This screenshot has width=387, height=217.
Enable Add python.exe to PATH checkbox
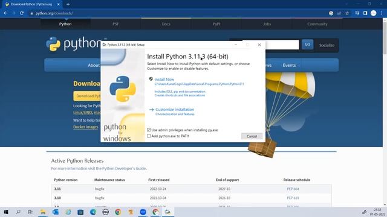pyautogui.click(x=149, y=136)
